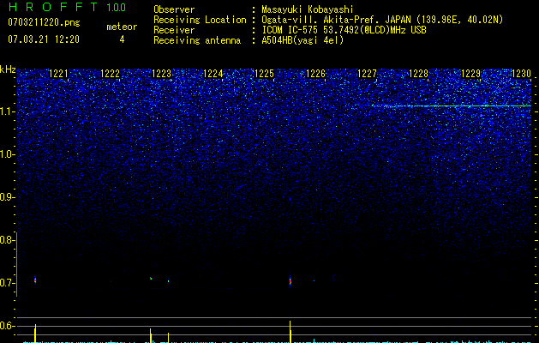Click the tallest yellow intensity spike after 1225
Image resolution: width=539 pixels, height=343 pixels.
[290, 332]
